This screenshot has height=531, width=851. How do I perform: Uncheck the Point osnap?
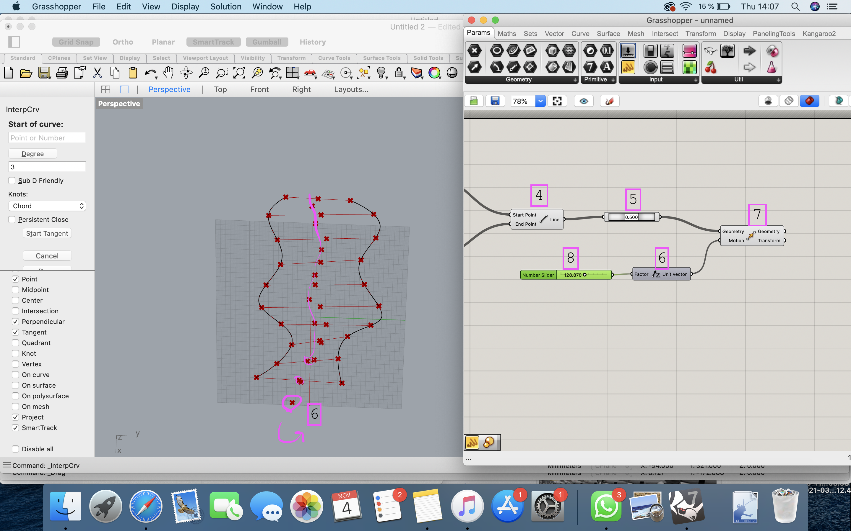pyautogui.click(x=15, y=279)
